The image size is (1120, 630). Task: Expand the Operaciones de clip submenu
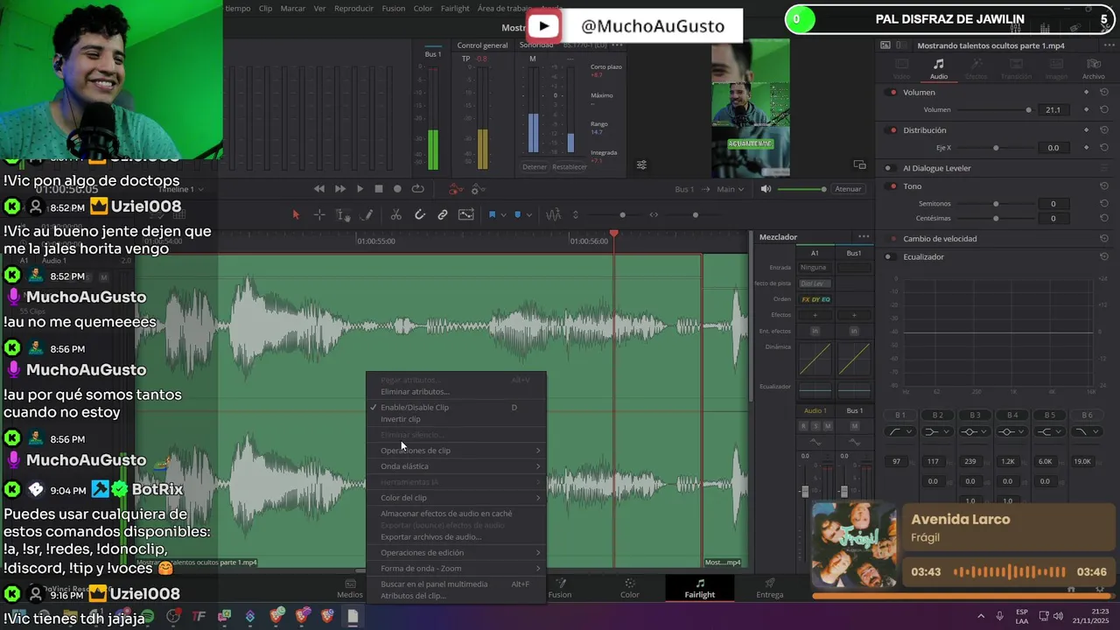click(x=456, y=451)
